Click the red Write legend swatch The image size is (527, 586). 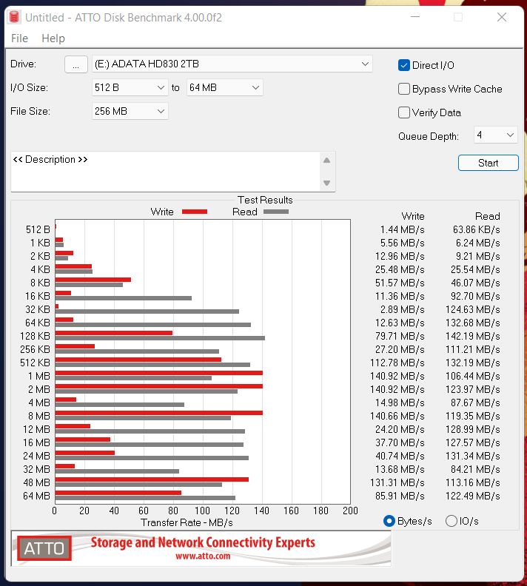tap(195, 212)
